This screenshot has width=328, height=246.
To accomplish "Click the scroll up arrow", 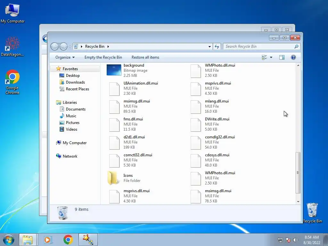I will point(298,65).
